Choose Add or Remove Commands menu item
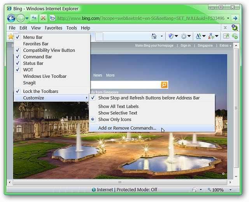The width and height of the screenshot is (249, 202). click(x=127, y=128)
